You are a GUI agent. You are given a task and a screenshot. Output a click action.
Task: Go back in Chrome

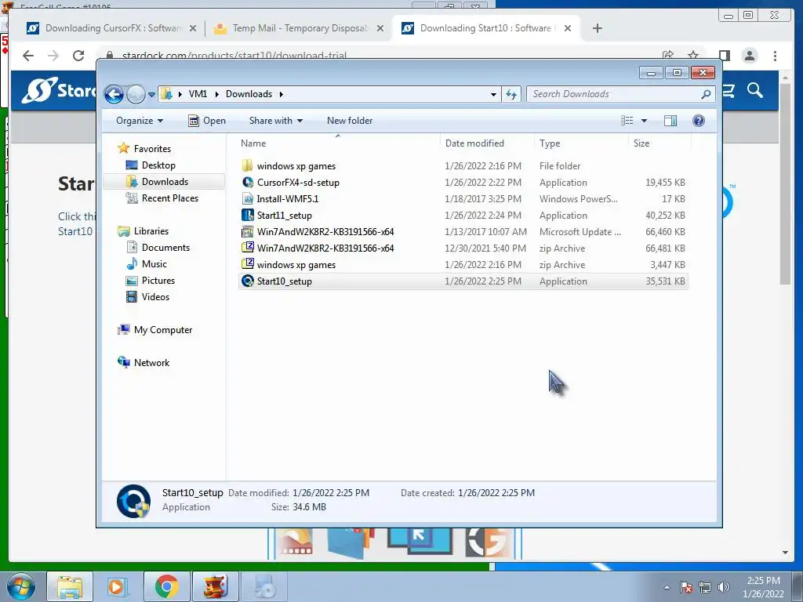(28, 56)
